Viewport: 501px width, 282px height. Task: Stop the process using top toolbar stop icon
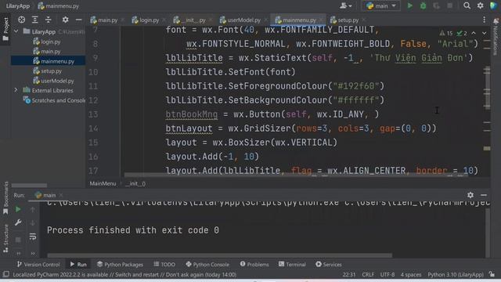click(449, 5)
